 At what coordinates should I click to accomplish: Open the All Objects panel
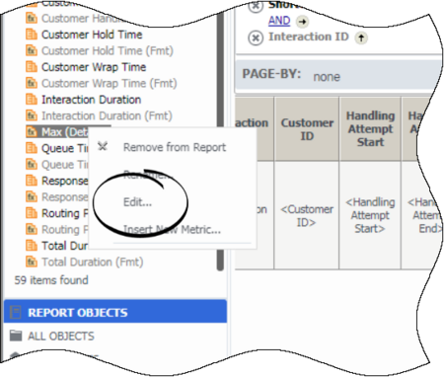pos(61,336)
